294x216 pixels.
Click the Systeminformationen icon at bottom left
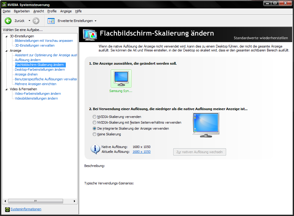7,209
